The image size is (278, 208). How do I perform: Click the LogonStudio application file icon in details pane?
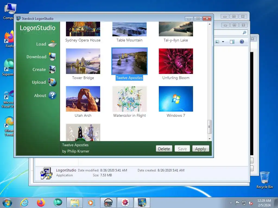pyautogui.click(x=46, y=173)
